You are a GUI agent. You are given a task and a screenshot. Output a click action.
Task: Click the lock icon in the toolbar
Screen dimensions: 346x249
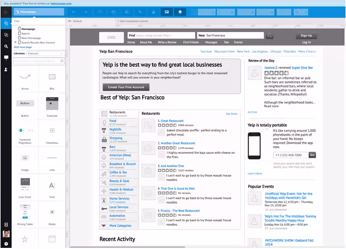coord(153,12)
